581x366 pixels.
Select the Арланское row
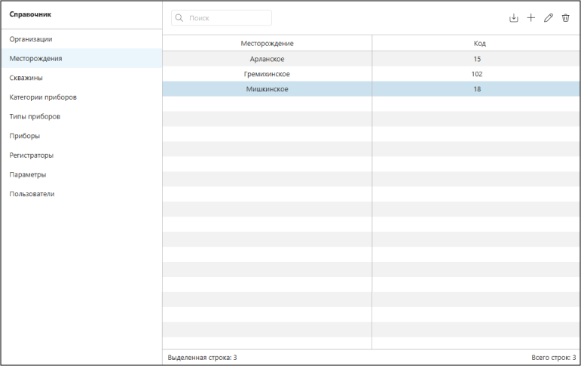click(267, 59)
